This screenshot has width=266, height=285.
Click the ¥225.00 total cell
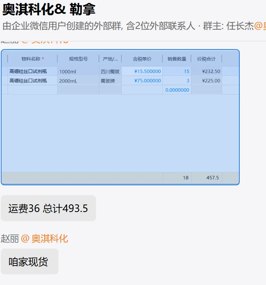tap(207, 81)
